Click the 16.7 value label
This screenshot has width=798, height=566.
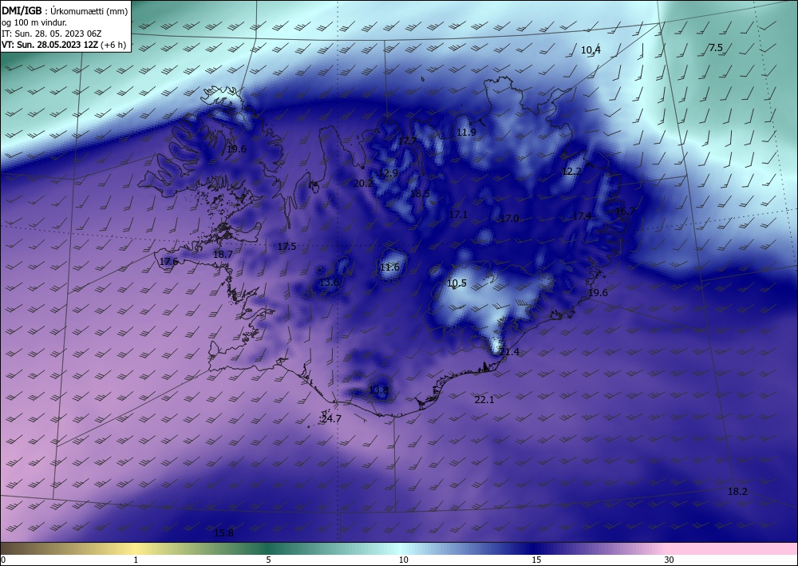[x=626, y=212]
